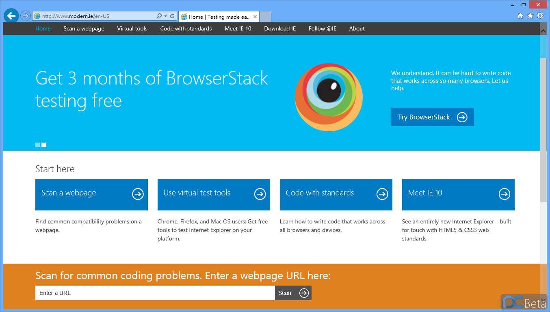This screenshot has width=550, height=312.
Task: Click the grey vertical scrollbar thumb
Action: (x=543, y=130)
